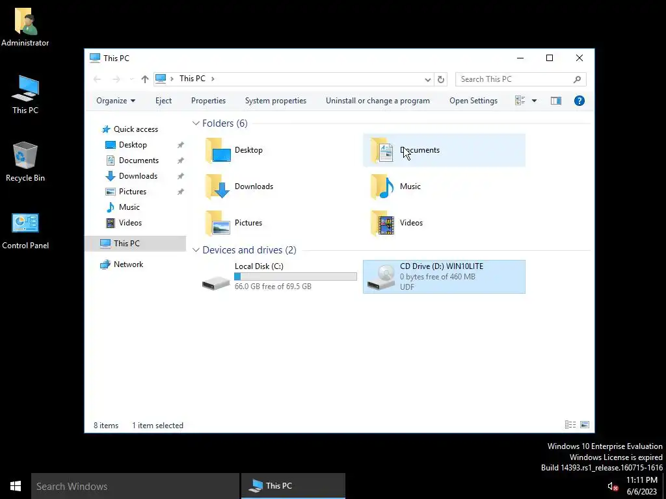Click the This PC window system icon in title bar
This screenshot has width=666, height=499.
click(x=95, y=58)
